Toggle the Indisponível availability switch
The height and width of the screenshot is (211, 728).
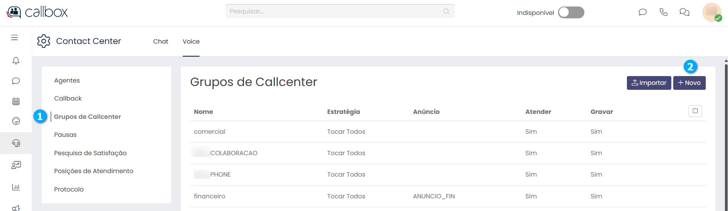571,13
